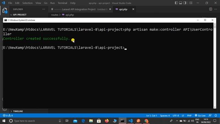Viewport: 220px width, 124px height.
Task: Open Postman from taskbar
Action: point(138,121)
